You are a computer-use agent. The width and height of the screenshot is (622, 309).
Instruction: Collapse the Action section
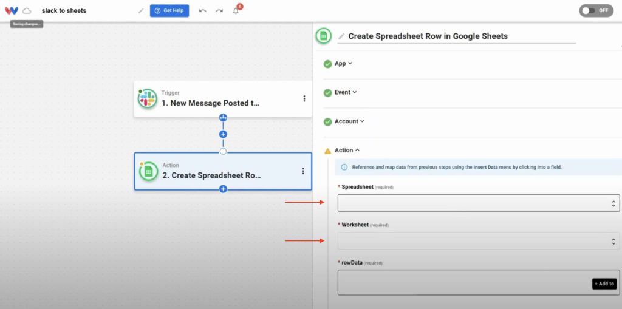tap(347, 151)
